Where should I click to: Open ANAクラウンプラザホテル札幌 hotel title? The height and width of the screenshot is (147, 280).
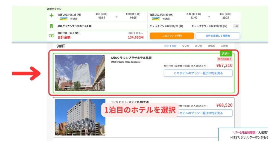click(x=131, y=58)
